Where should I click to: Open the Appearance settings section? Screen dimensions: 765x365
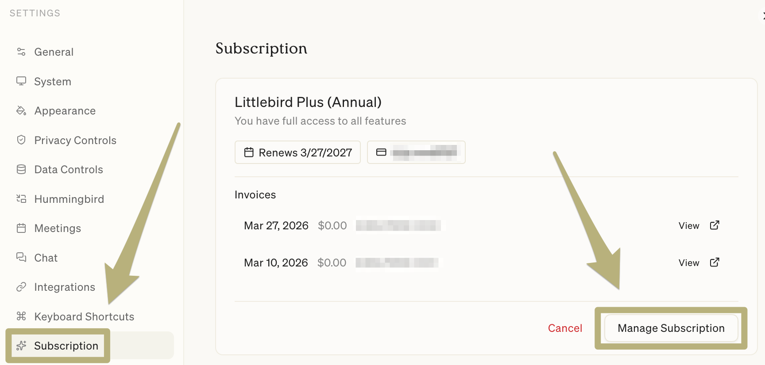[65, 111]
